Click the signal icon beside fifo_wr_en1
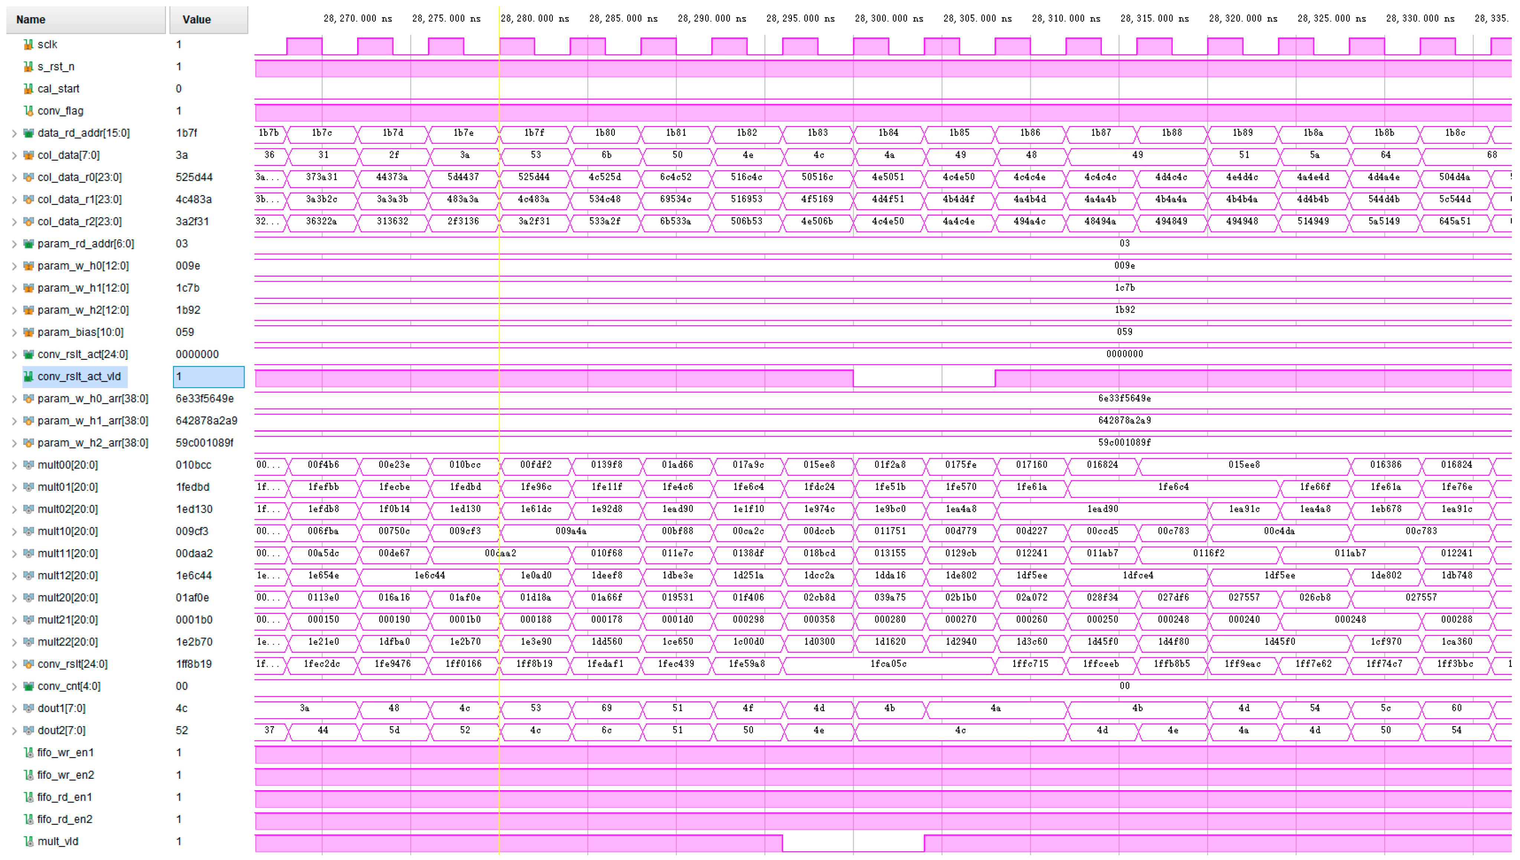The height and width of the screenshot is (860, 1520). click(x=28, y=752)
